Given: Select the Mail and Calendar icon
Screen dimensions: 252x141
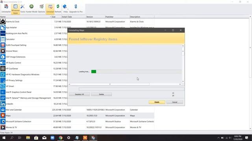Looking at the screenshot, I should pos(3,110).
